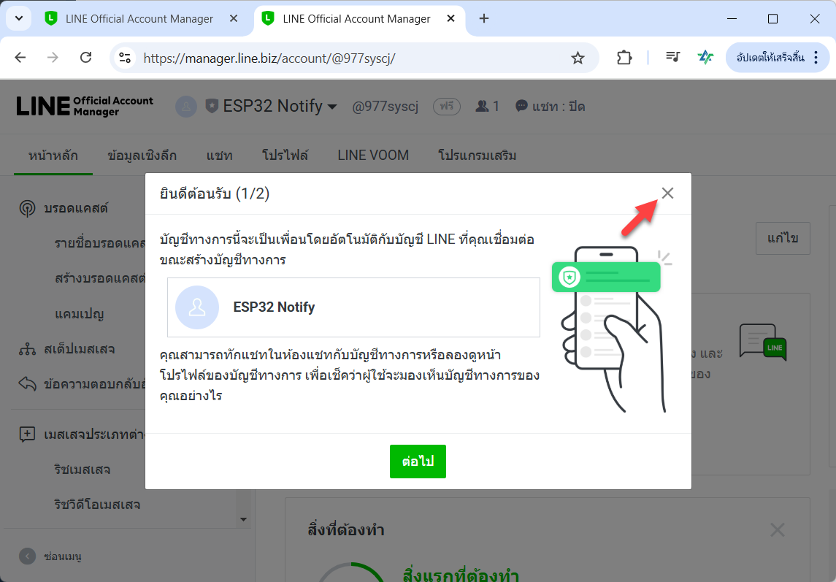This screenshot has width=836, height=582.
Task: Go to the โปรไฟล์ tab
Action: tap(285, 156)
